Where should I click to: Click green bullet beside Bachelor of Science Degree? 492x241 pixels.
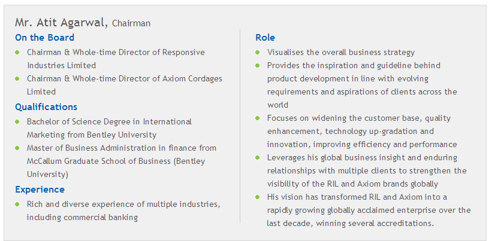[17, 121]
